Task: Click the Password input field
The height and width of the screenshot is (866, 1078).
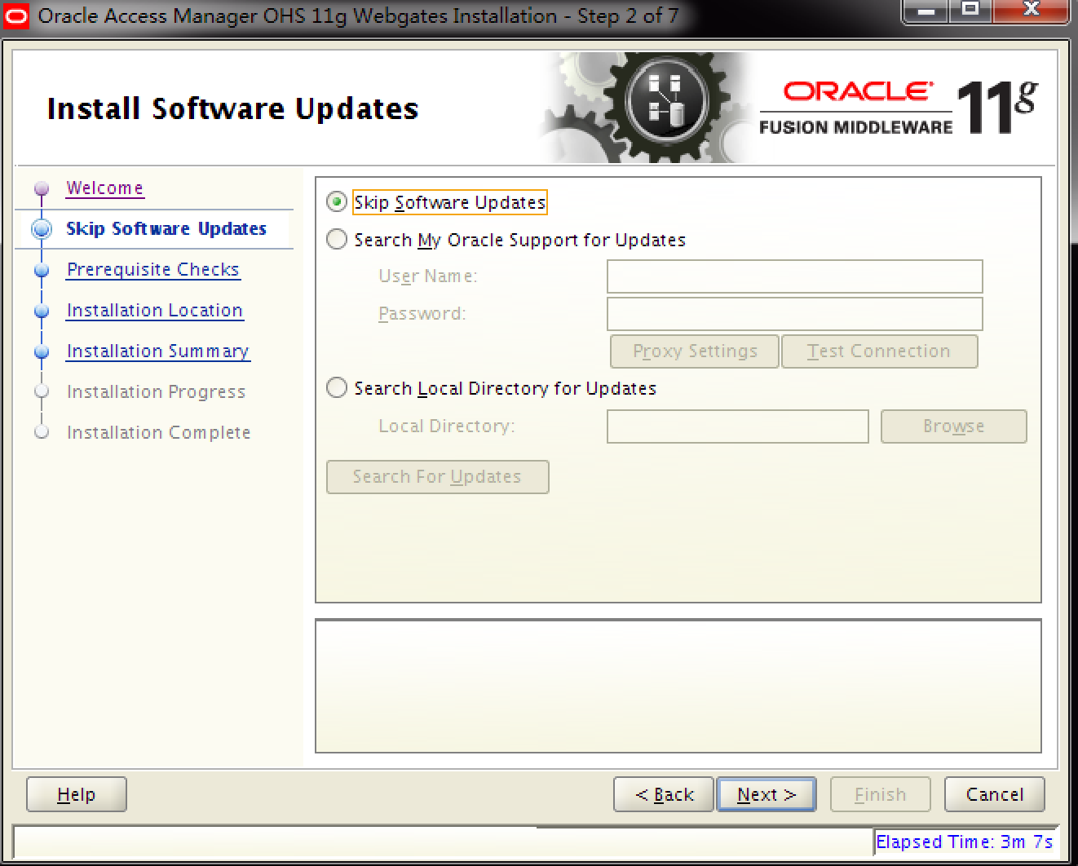Action: pos(794,314)
